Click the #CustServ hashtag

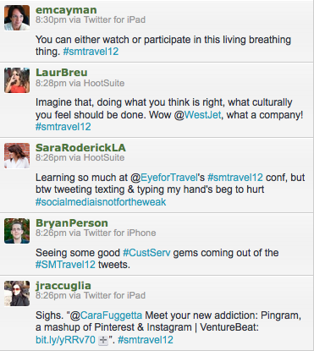click(146, 253)
